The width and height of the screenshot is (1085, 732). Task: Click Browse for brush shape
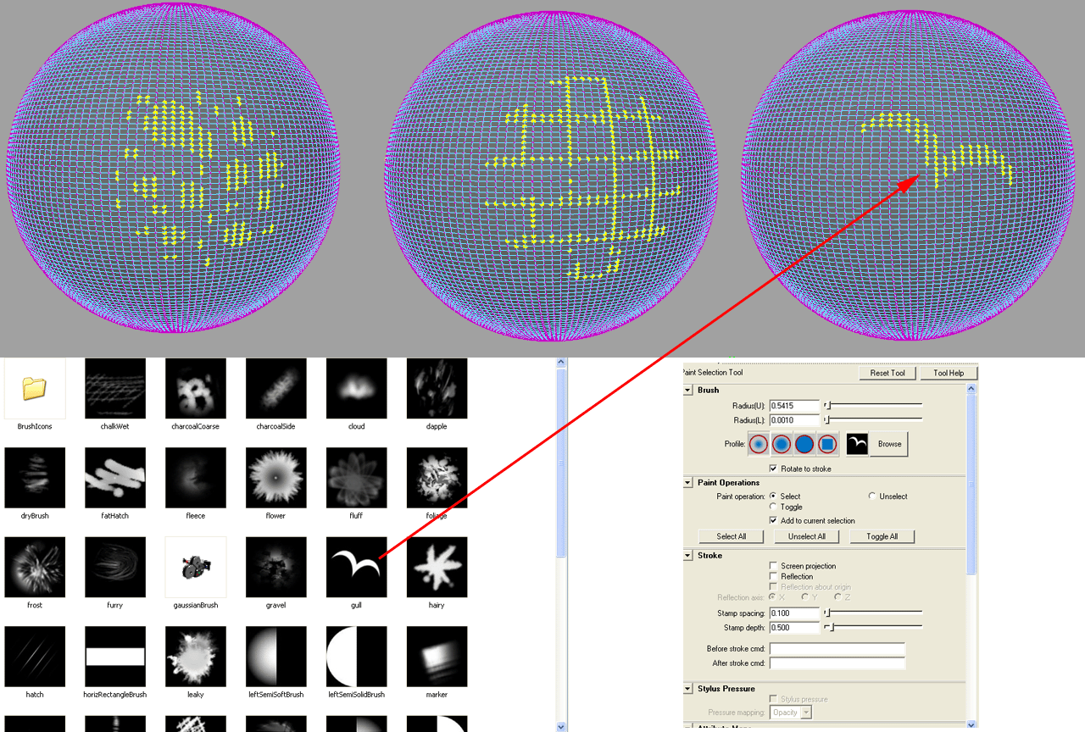tap(889, 444)
